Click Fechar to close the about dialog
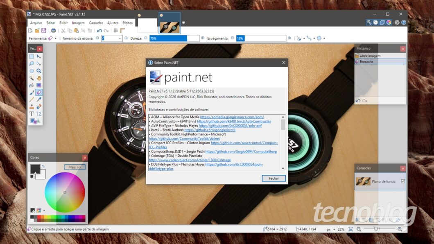The image size is (434, 244). click(x=274, y=178)
